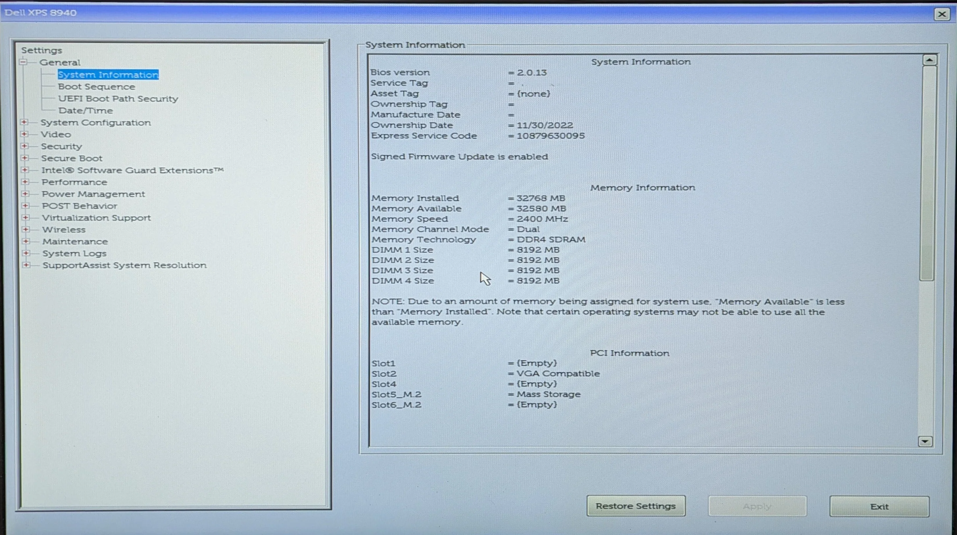Screen dimensions: 957x535
Task: Select the General category label
Action: point(60,63)
